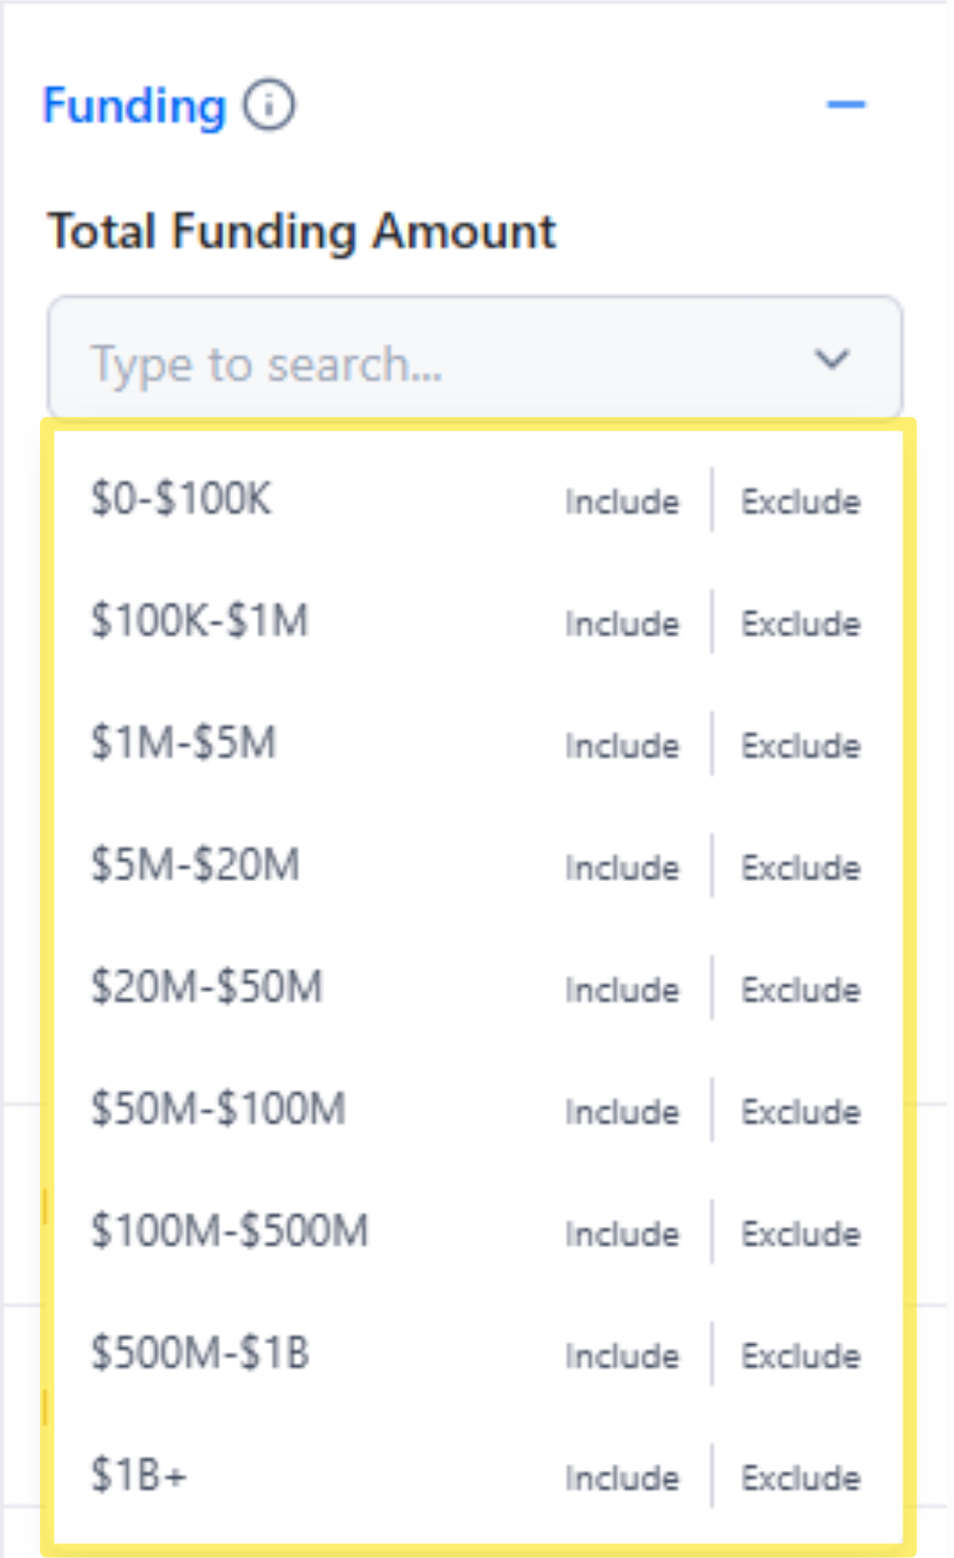This screenshot has height=1558, width=954.
Task: Open the Total Funding Amount dropdown chevron
Action: [x=831, y=360]
